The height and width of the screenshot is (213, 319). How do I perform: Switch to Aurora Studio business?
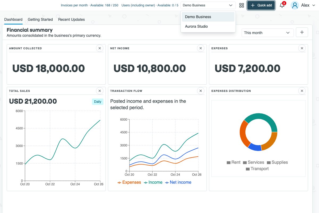click(208, 26)
